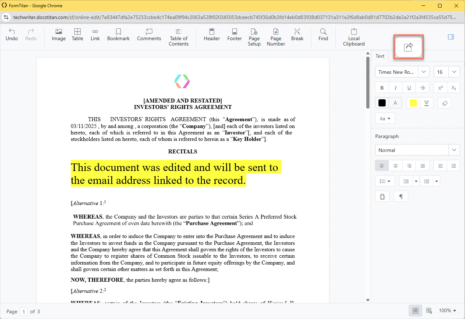Open the Table of Contents tool
465x319 pixels.
178,37
